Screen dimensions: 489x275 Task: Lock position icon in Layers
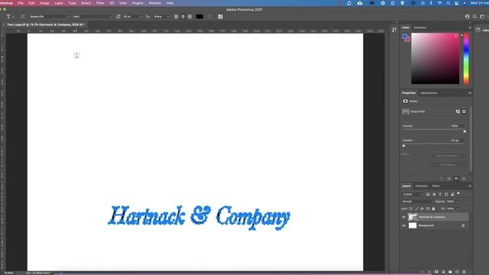(422, 209)
